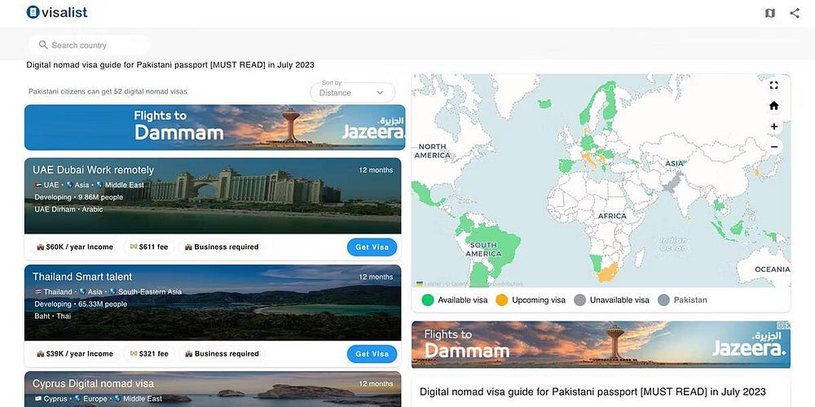Click '12 months' on the UAE card

[376, 170]
